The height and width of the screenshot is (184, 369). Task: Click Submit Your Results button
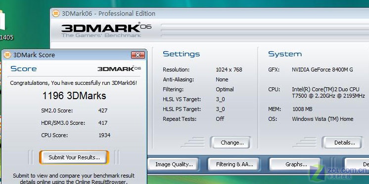74,157
